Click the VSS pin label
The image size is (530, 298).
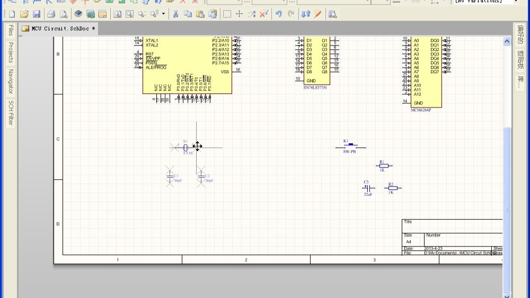[225, 72]
